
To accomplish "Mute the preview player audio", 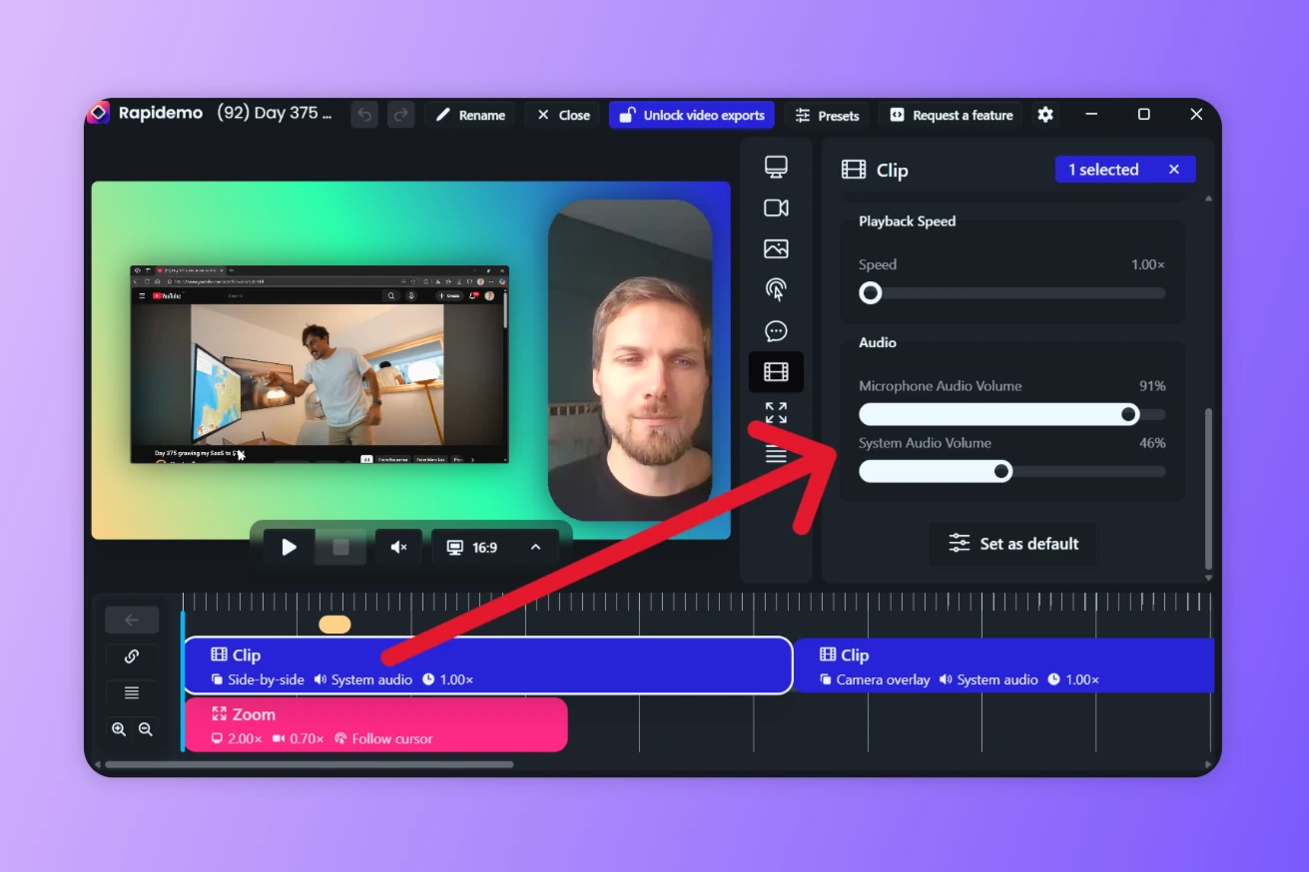I will tap(398, 547).
